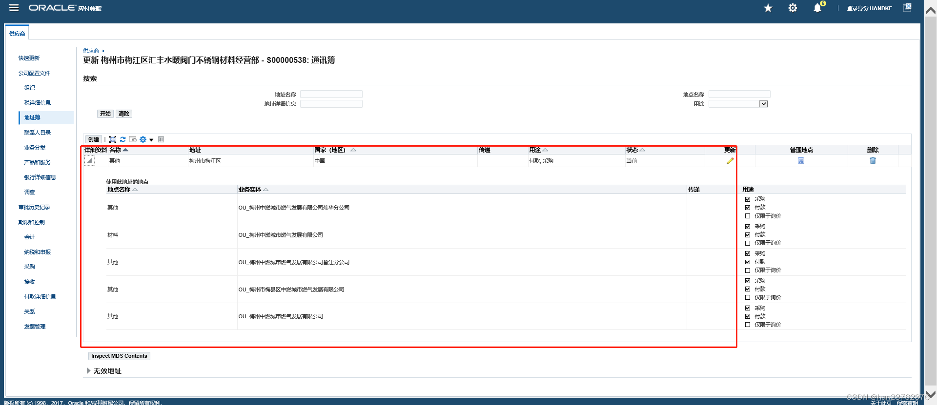This screenshot has height=405, width=937.
Task: Open 纳税和申报 in the sidebar
Action: [x=38, y=252]
